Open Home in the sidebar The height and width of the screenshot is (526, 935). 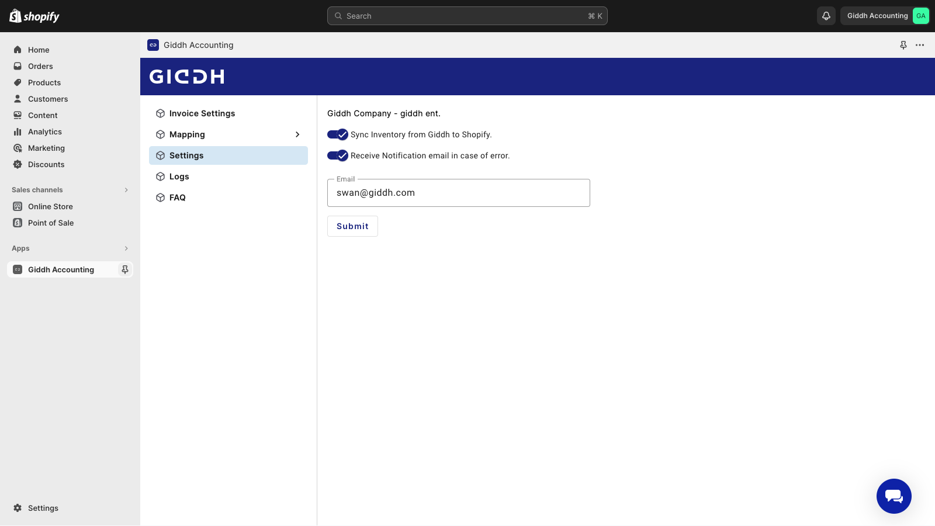pos(70,50)
